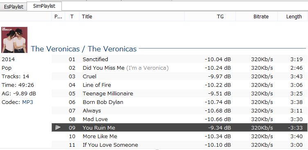Click the T track number column header
Viewport: 308px width, 150px height.
pos(72,17)
